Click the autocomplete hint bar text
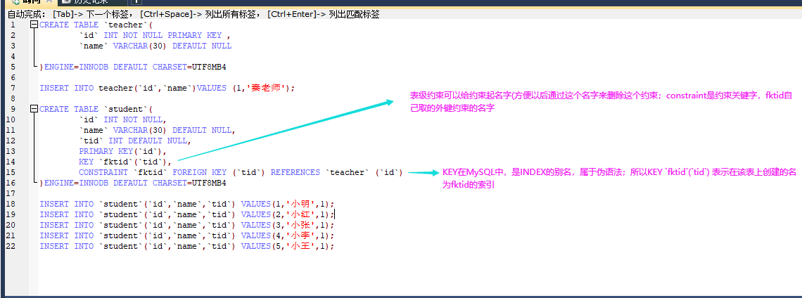This screenshot has width=802, height=298. (x=193, y=14)
